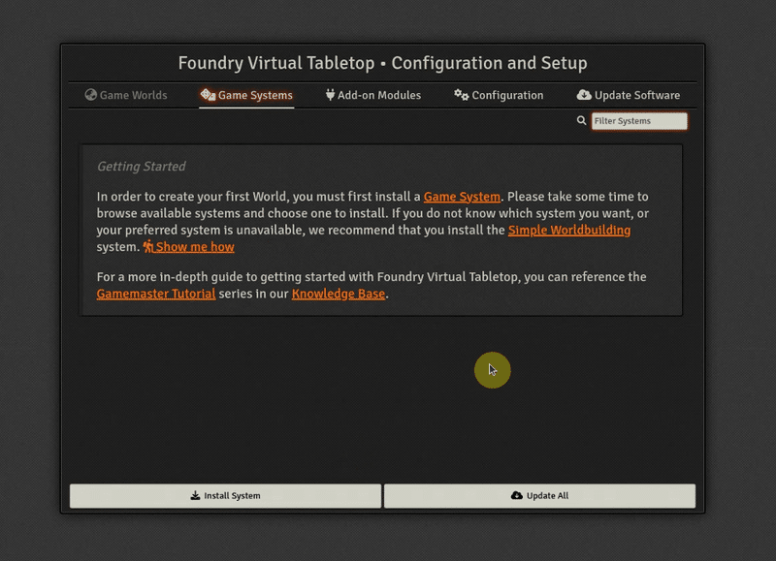Open the Gamemaster Tutorial link
776x561 pixels.
(156, 294)
